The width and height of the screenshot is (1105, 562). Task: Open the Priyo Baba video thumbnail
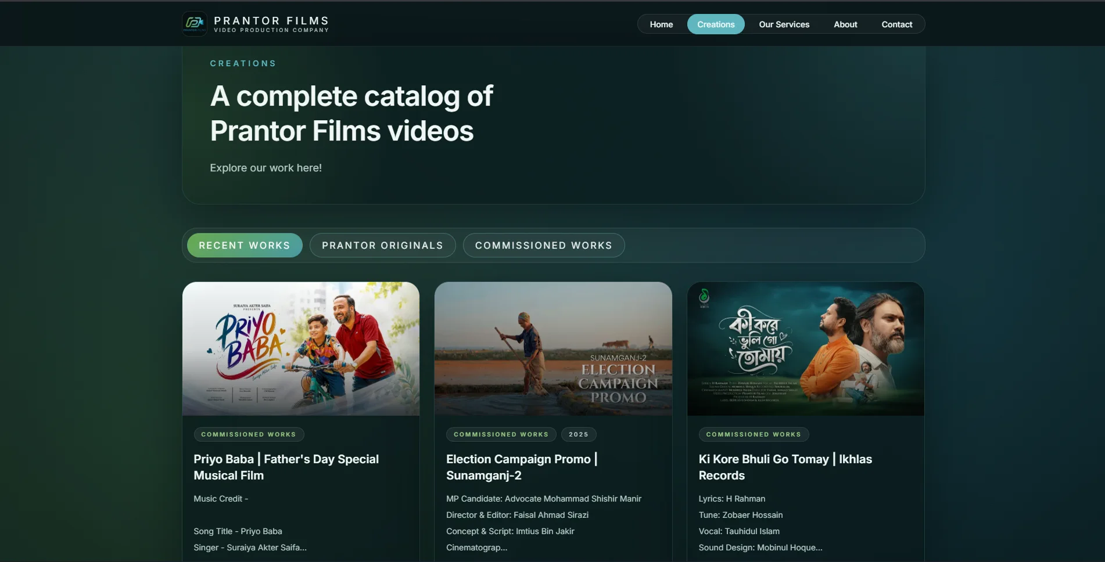tap(301, 349)
